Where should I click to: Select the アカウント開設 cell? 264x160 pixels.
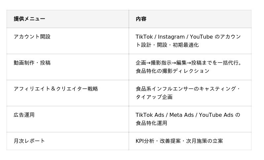pos(32,37)
